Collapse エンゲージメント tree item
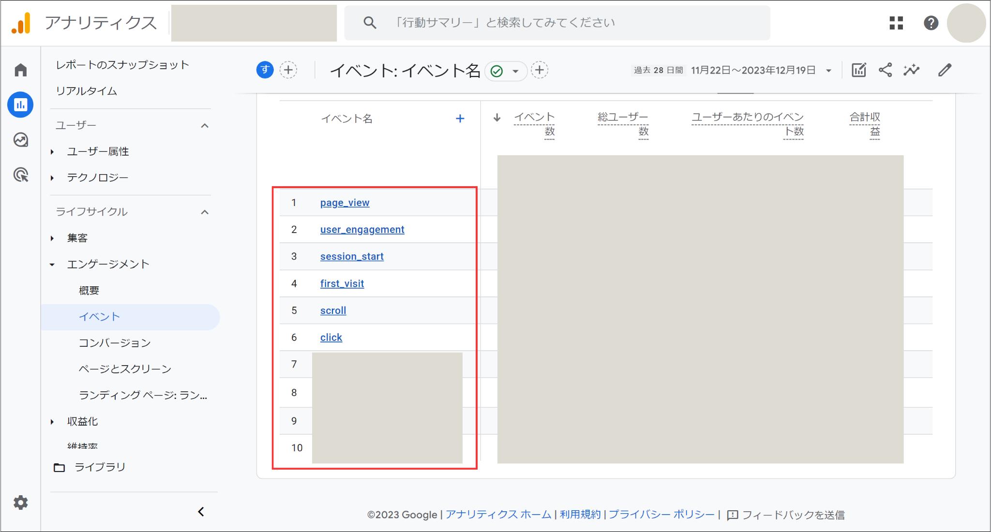Screen dimensions: 991x532 [x=52, y=265]
